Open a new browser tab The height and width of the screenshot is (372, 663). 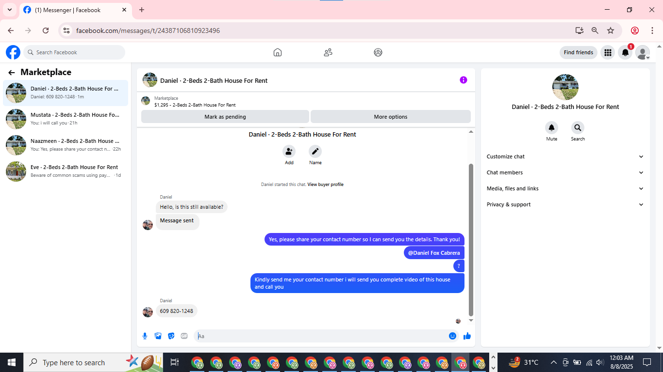142,10
